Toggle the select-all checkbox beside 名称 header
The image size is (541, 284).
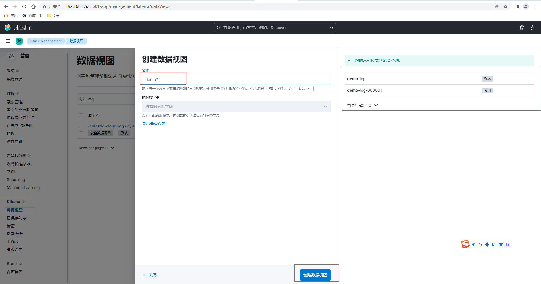pyautogui.click(x=81, y=116)
